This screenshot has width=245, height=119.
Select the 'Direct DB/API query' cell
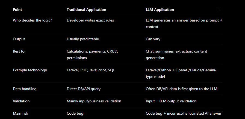84,89
